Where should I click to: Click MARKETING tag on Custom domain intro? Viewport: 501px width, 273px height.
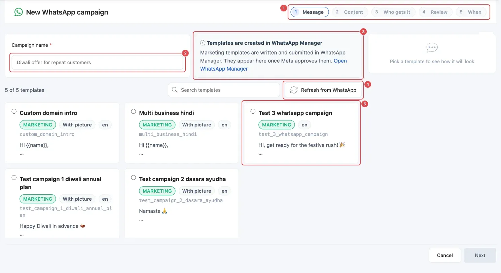[38, 125]
